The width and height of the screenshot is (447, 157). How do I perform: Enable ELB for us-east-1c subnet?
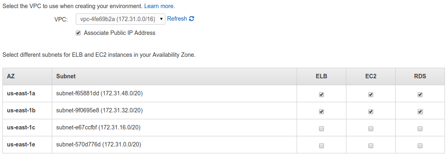coord(321,129)
